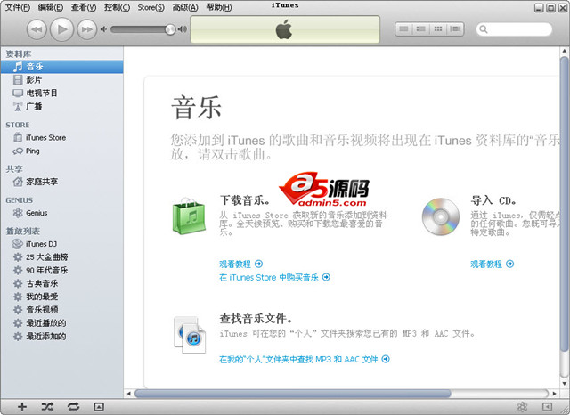The width and height of the screenshot is (570, 415).
Task: Switch to album list view
Action: pos(421,29)
